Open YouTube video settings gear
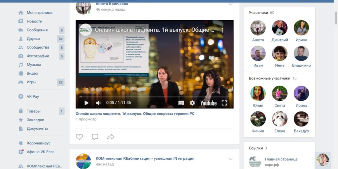This screenshot has width=338, height=169. tap(192, 103)
